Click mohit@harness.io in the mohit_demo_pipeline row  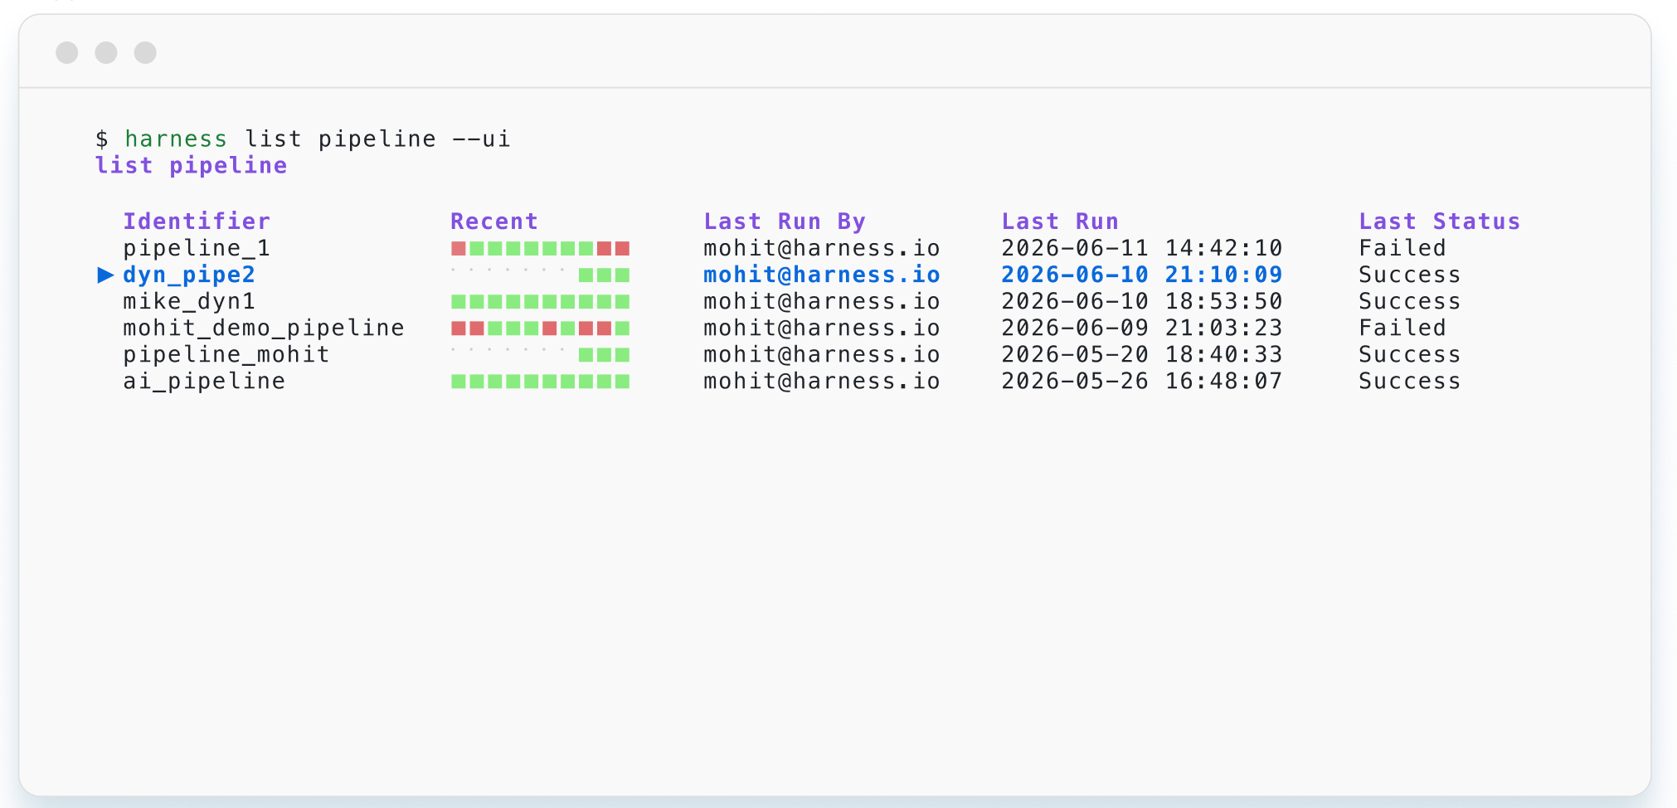click(x=822, y=328)
